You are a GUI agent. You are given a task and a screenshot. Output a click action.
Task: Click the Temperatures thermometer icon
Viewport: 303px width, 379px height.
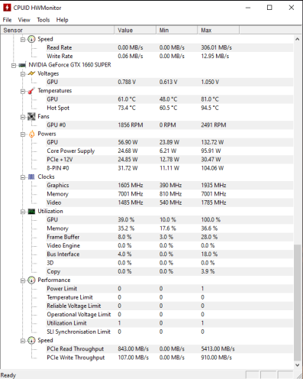point(31,91)
